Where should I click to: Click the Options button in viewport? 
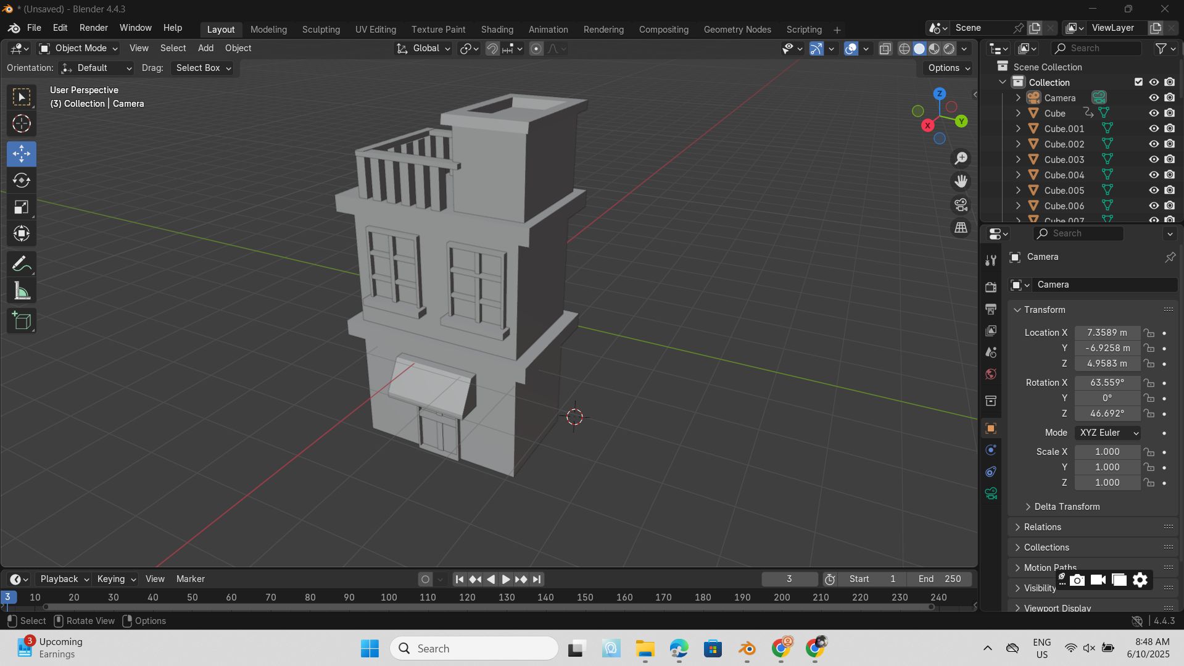(948, 68)
